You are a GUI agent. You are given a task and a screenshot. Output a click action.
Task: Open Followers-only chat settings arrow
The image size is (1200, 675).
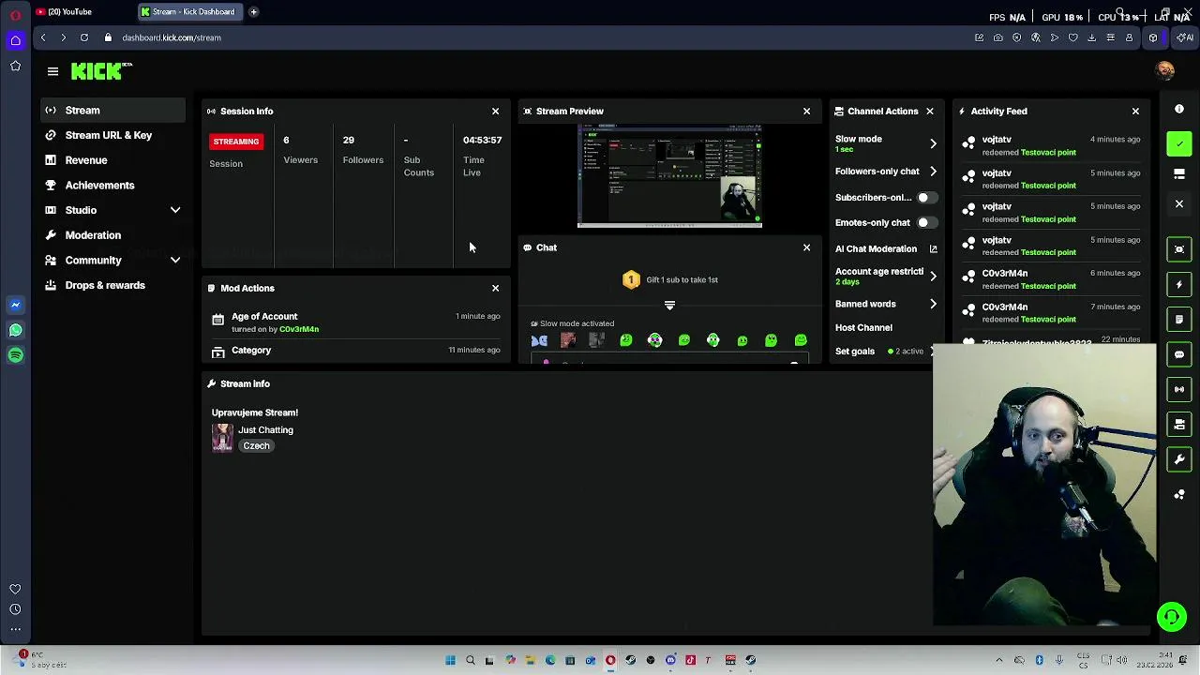933,172
